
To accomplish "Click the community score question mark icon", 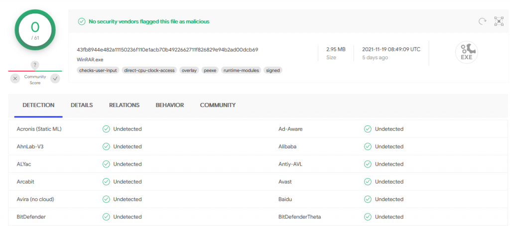I will point(35,65).
